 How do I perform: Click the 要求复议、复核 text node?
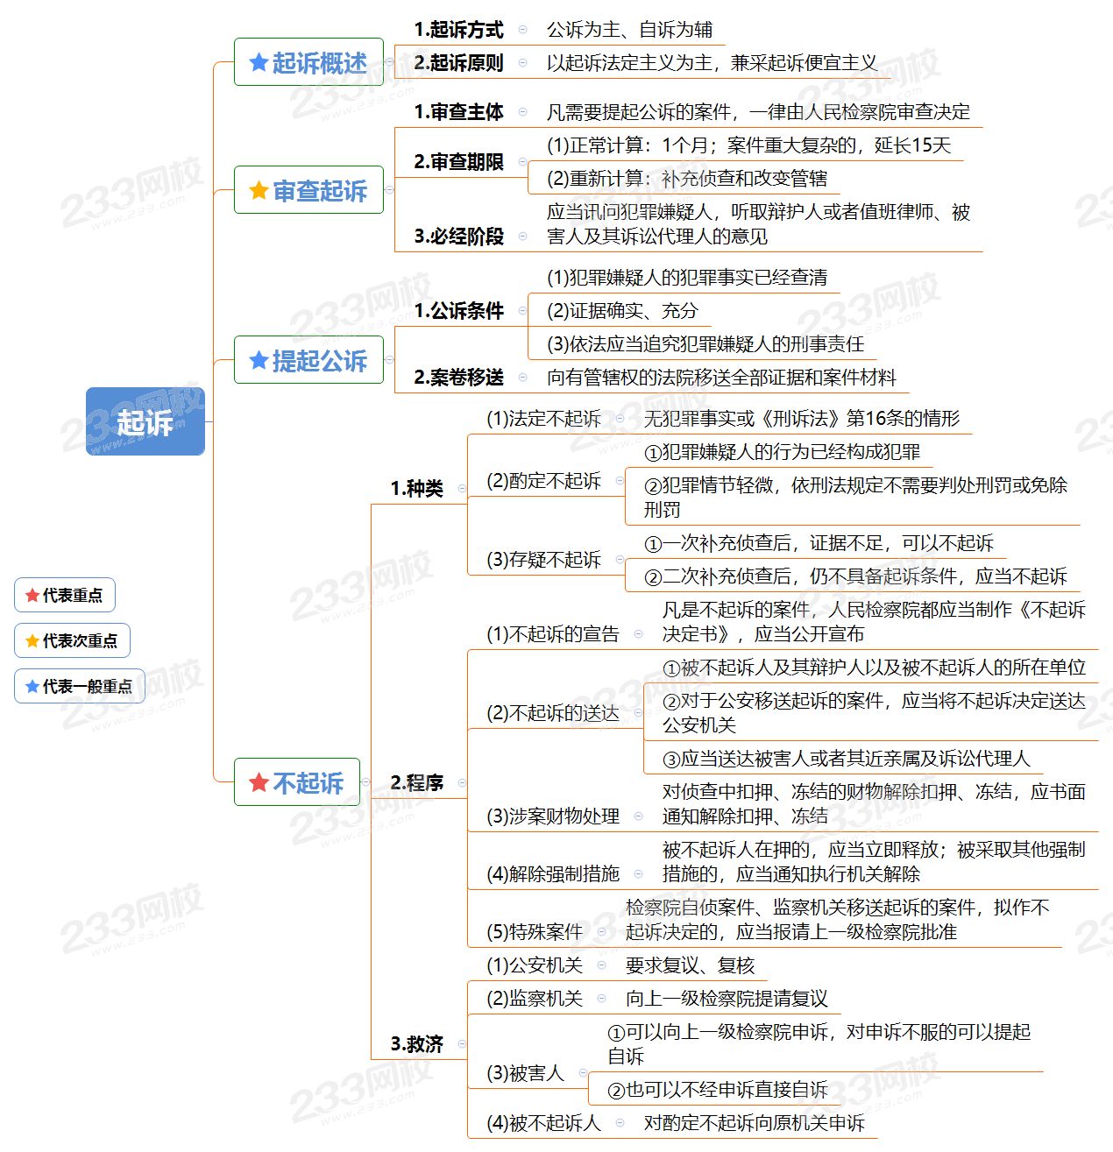pyautogui.click(x=690, y=965)
